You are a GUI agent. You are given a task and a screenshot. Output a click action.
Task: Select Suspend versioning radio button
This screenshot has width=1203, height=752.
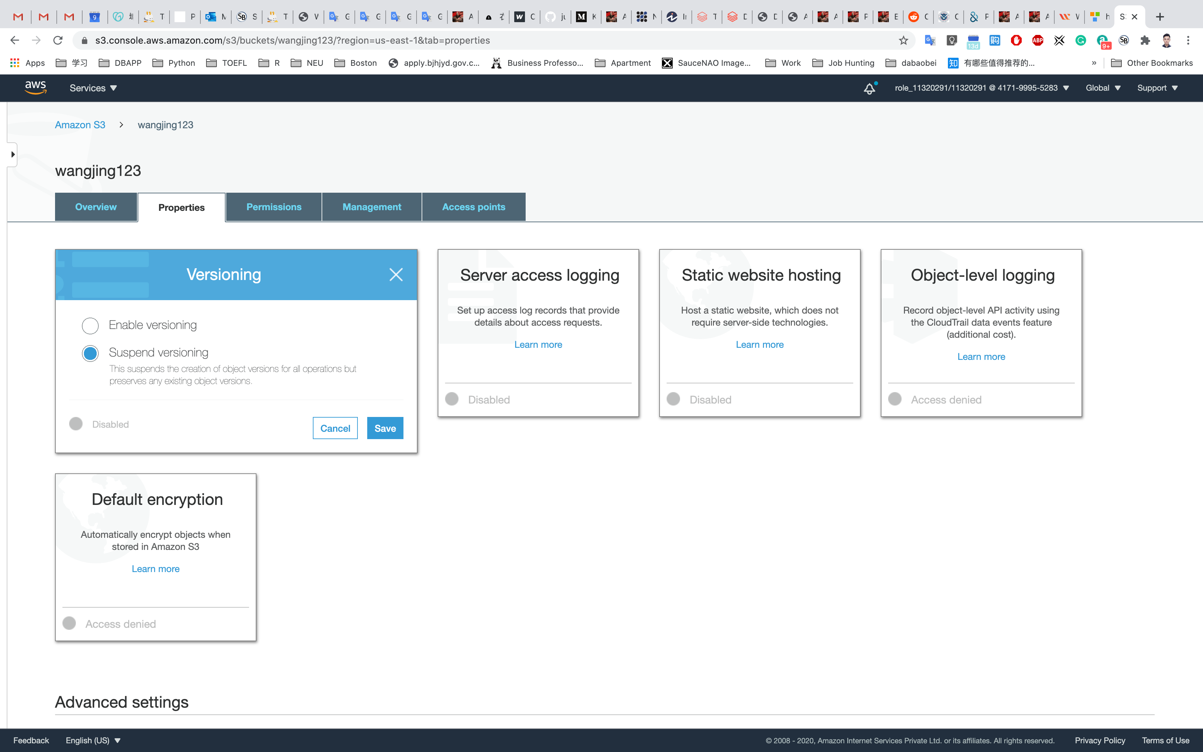coord(90,353)
